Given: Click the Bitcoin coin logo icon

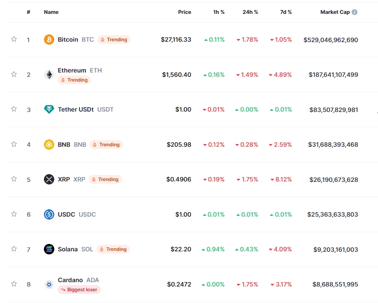Looking at the screenshot, I should (49, 40).
